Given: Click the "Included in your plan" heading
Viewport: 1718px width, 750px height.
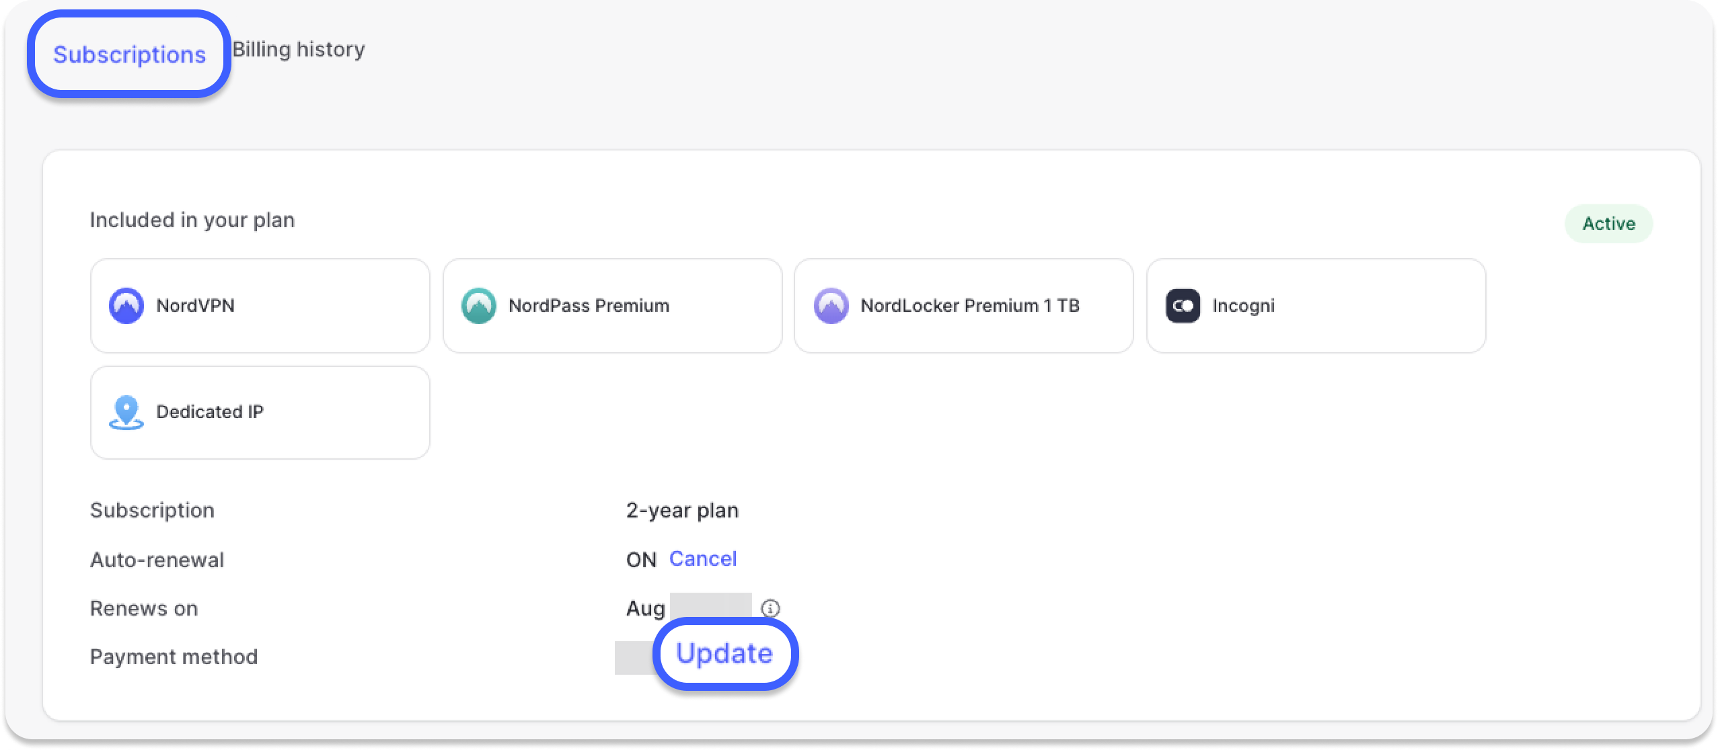Looking at the screenshot, I should [192, 220].
